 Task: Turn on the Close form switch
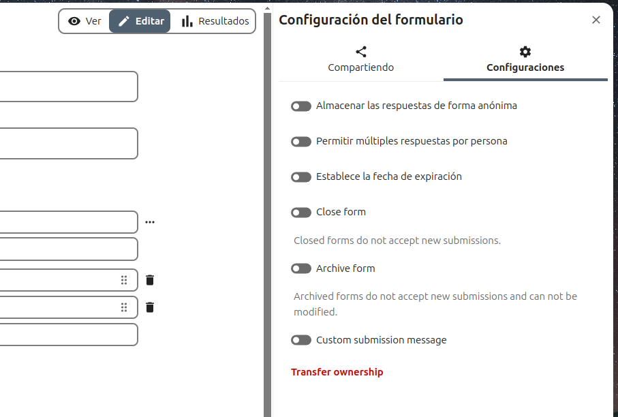[301, 213]
